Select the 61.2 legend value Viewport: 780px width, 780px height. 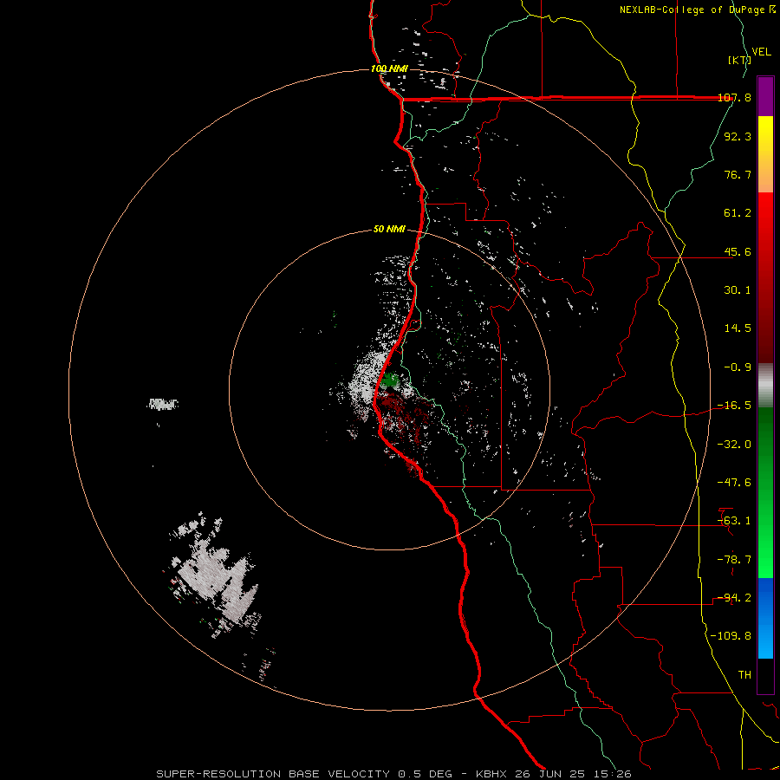tap(738, 213)
